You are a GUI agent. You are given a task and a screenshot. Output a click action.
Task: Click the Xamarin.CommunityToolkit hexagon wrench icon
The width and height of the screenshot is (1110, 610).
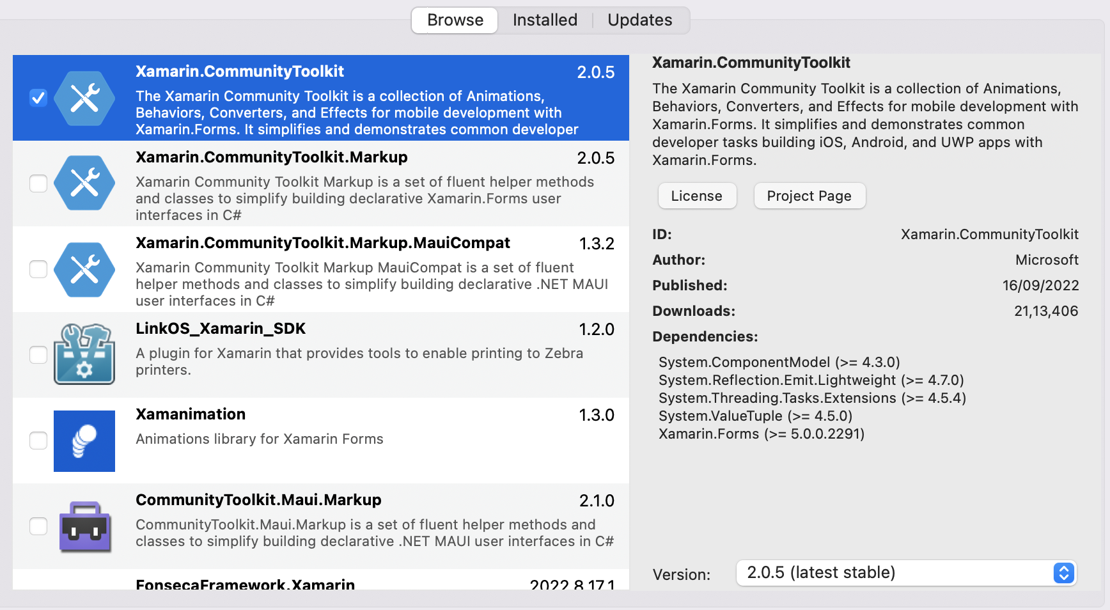(84, 98)
